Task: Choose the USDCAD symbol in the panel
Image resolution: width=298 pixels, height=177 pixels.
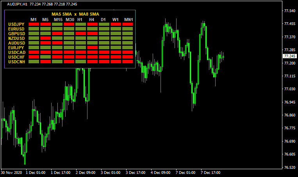Action: coord(16,52)
